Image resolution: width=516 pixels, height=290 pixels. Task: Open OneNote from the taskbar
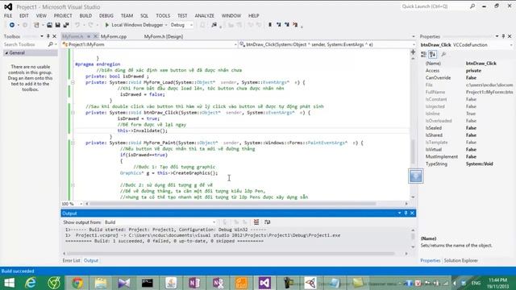(x=194, y=283)
